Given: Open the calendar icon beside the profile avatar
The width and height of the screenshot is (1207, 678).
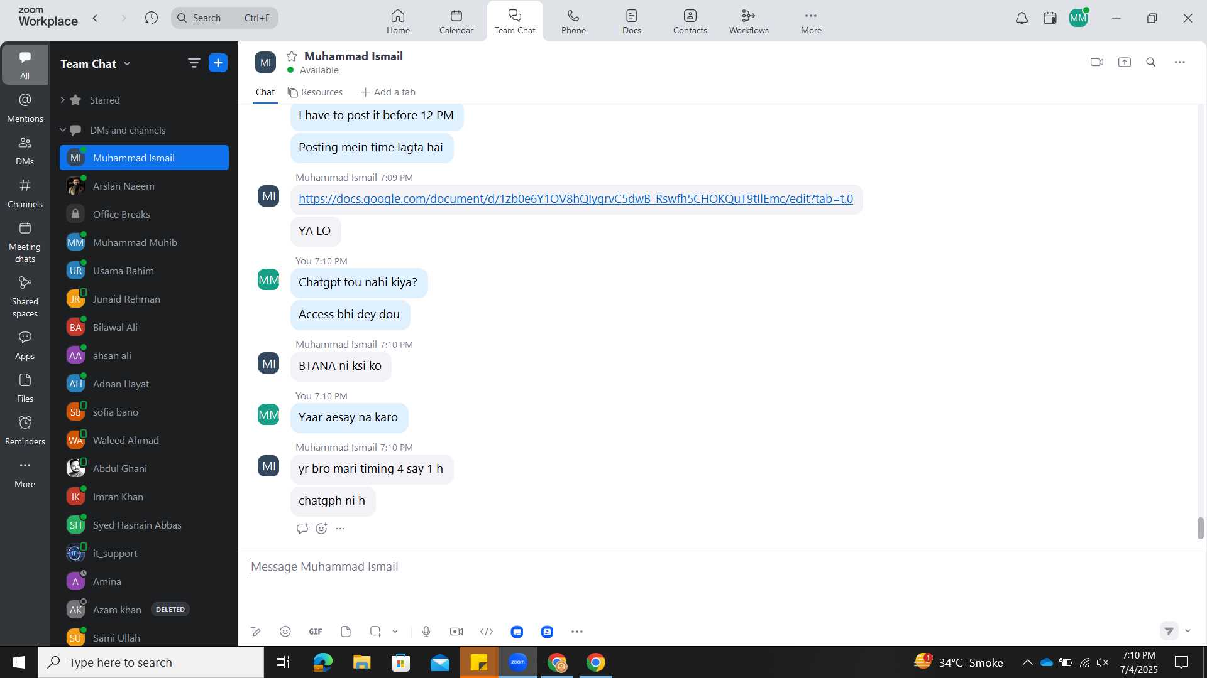Looking at the screenshot, I should 1050,18.
